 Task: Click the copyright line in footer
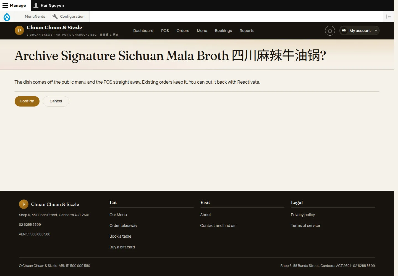[x=54, y=266]
